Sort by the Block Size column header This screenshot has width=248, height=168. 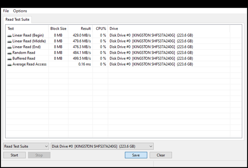pos(58,29)
